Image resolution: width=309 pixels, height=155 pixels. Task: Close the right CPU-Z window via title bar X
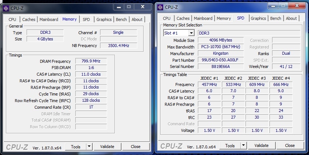pos(297,6)
